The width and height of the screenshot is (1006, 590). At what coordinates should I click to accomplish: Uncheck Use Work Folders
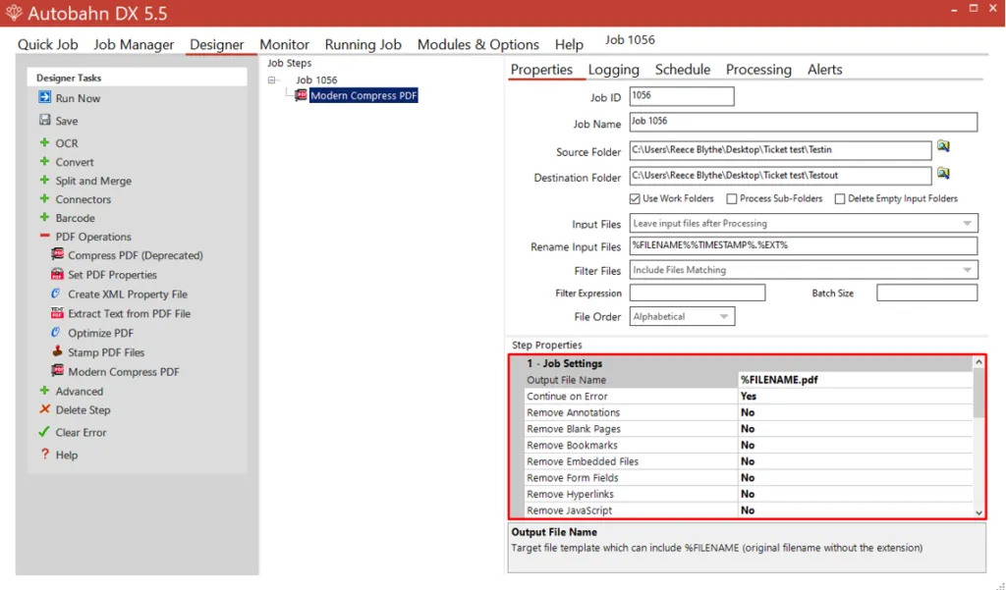(x=635, y=199)
